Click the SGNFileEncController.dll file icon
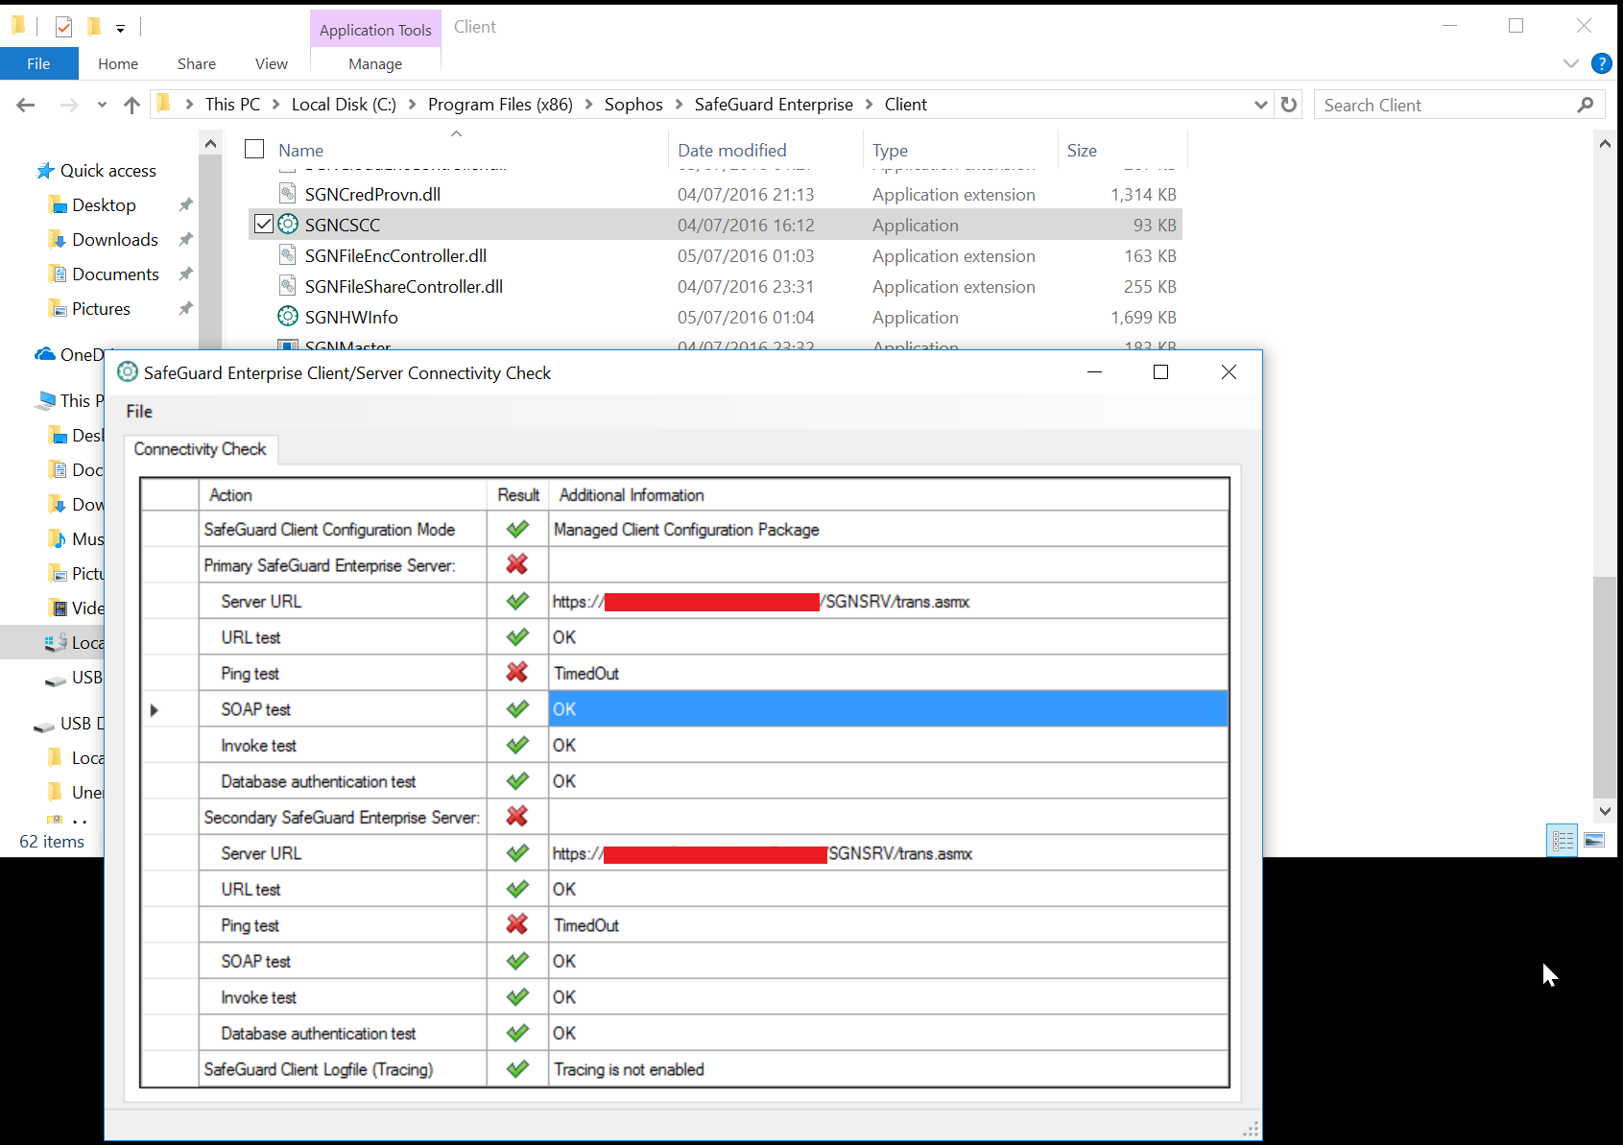Viewport: 1623px width, 1145px height. click(287, 255)
